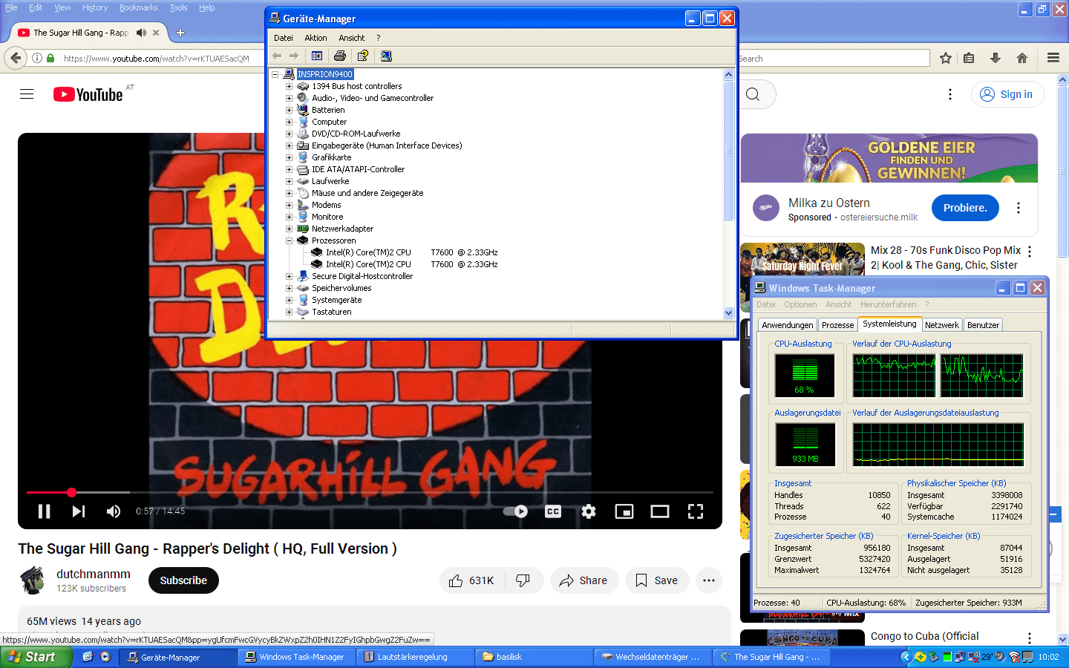This screenshot has width=1069, height=668.
Task: Subscribe to dutchmanmm channel
Action: (x=183, y=580)
